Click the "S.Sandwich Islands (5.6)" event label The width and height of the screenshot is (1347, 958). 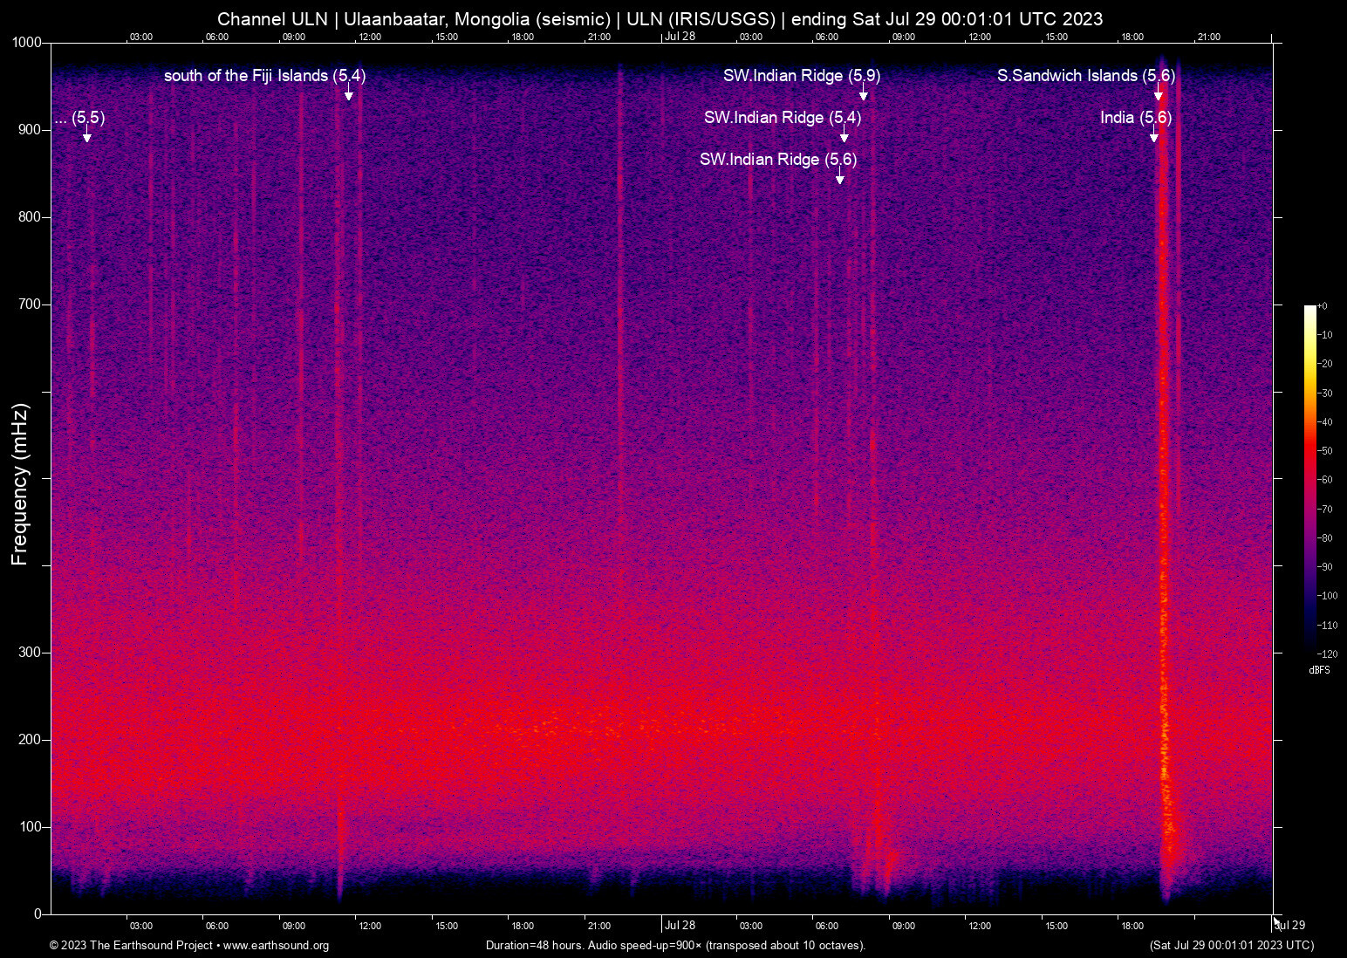click(x=1086, y=76)
